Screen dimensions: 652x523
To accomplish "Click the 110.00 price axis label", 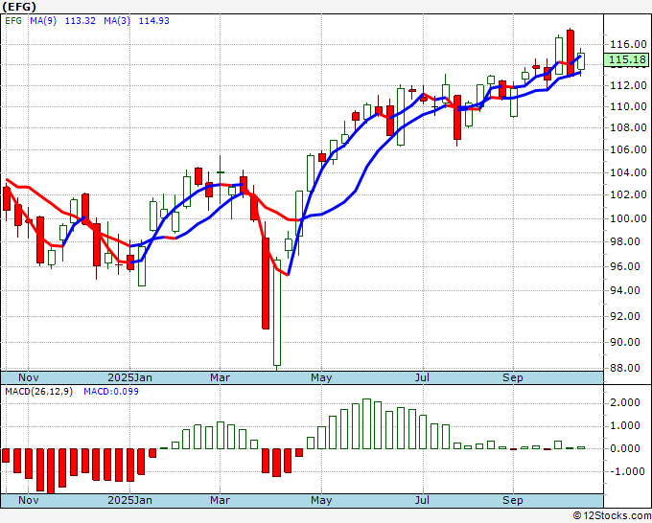I will tap(628, 106).
